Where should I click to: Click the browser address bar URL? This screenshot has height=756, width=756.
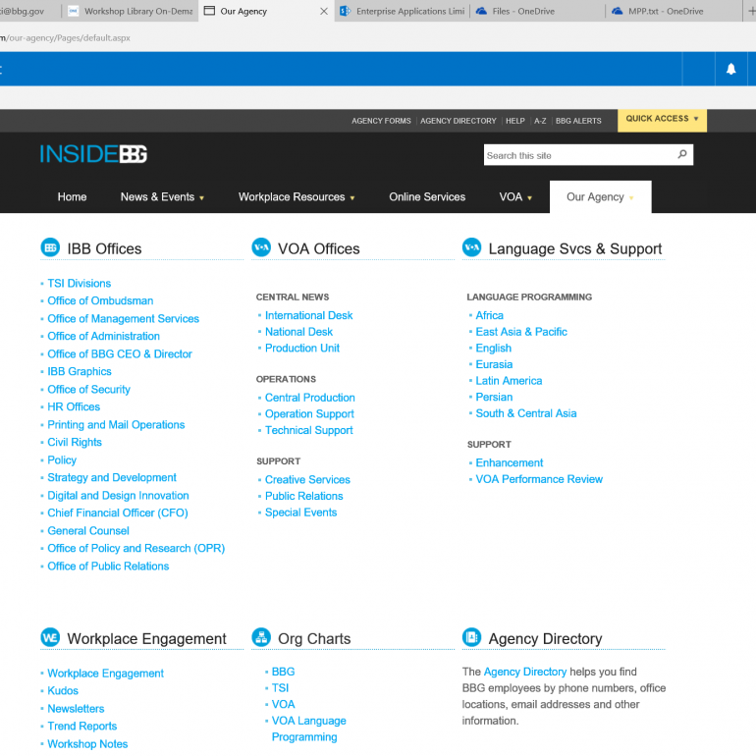(x=65, y=37)
